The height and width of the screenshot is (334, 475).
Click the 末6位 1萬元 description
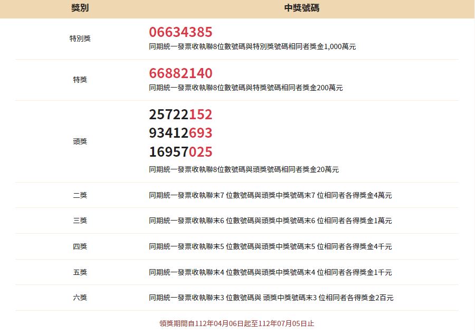[x=270, y=221]
